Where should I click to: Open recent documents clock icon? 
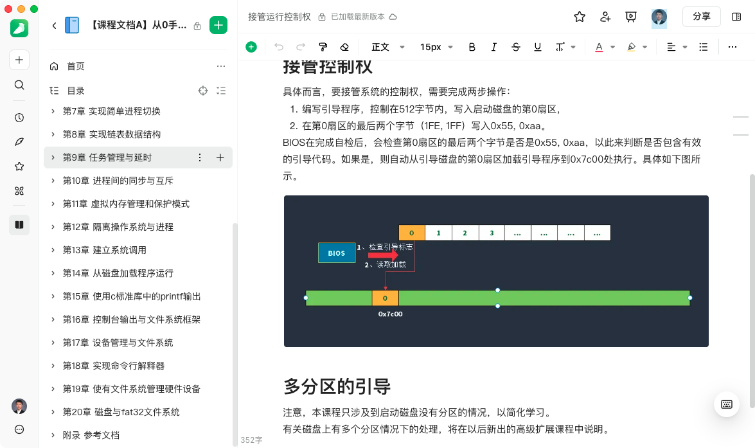coord(19,118)
